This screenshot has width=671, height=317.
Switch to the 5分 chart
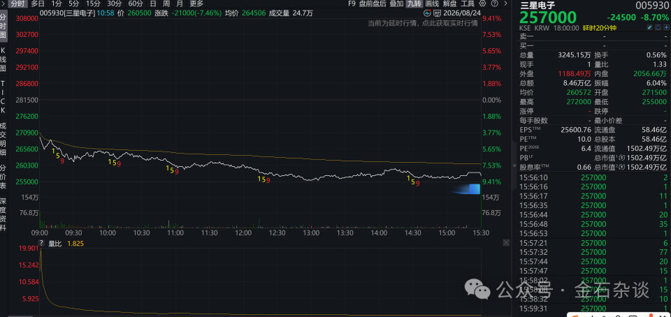tap(73, 4)
